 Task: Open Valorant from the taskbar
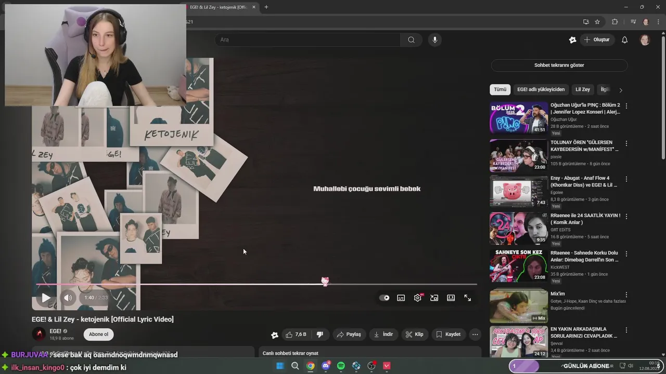pyautogui.click(x=387, y=366)
